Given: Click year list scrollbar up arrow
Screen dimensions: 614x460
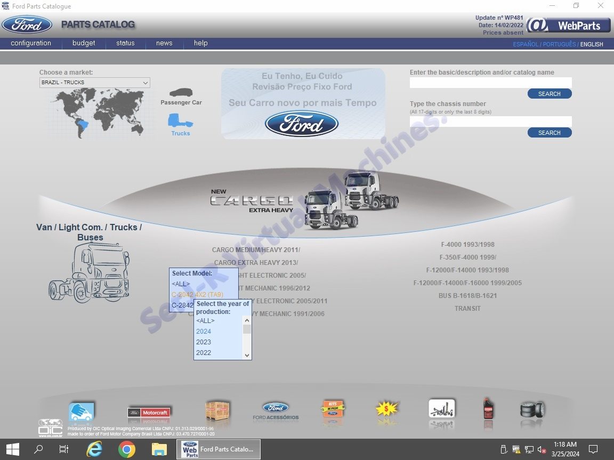Looking at the screenshot, I should [247, 320].
